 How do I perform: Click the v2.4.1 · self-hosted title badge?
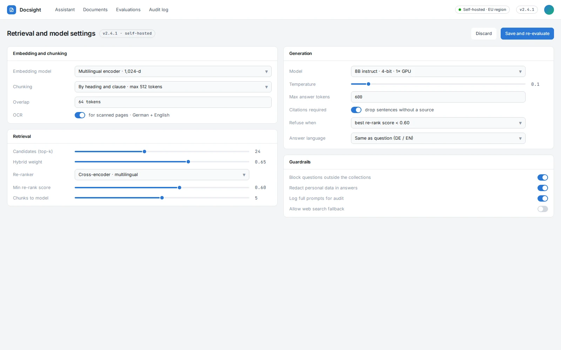click(x=127, y=34)
